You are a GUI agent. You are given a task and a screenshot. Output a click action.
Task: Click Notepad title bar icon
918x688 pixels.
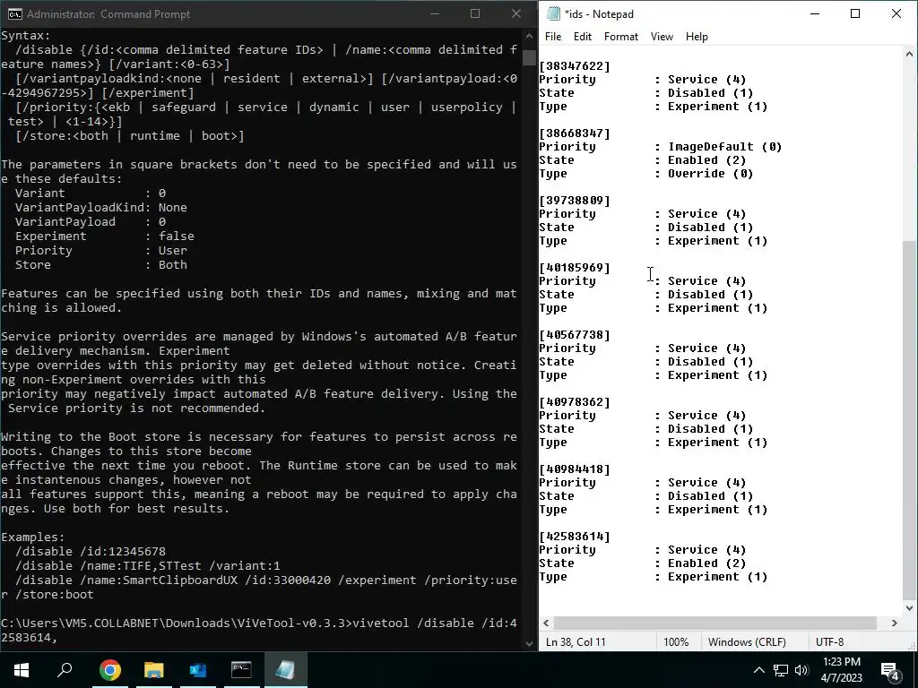[x=553, y=13]
